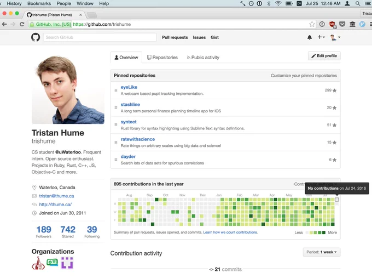Click the drag handle beside eyeLike
Image resolution: width=372 pixels, height=278 pixels.
coord(116,90)
